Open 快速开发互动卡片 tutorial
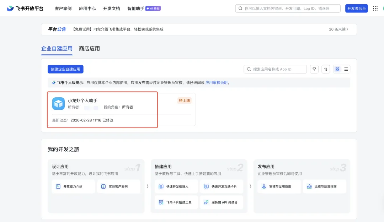 222,186
